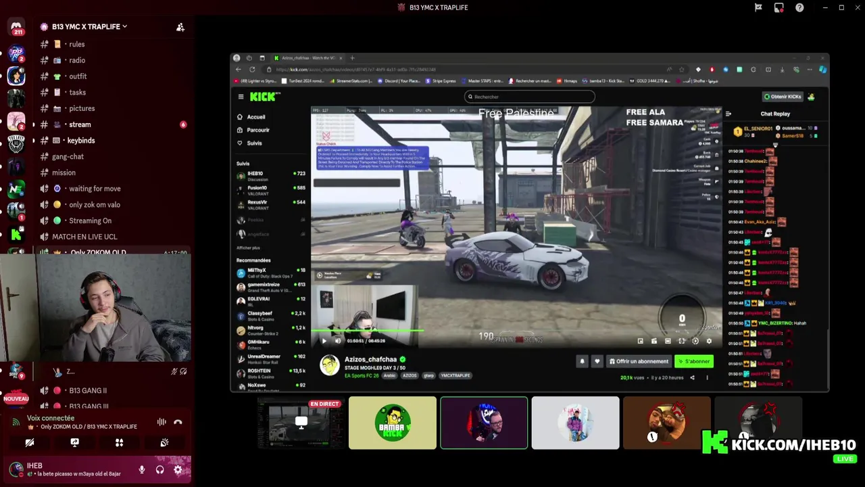Click the Rechercher search field on Kick
Image resolution: width=865 pixels, height=487 pixels.
click(530, 97)
